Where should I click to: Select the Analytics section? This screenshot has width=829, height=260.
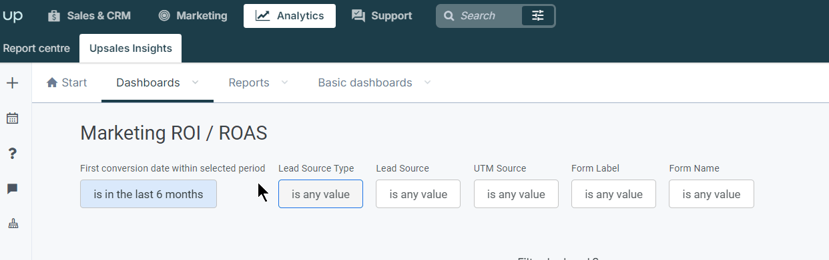pos(290,16)
